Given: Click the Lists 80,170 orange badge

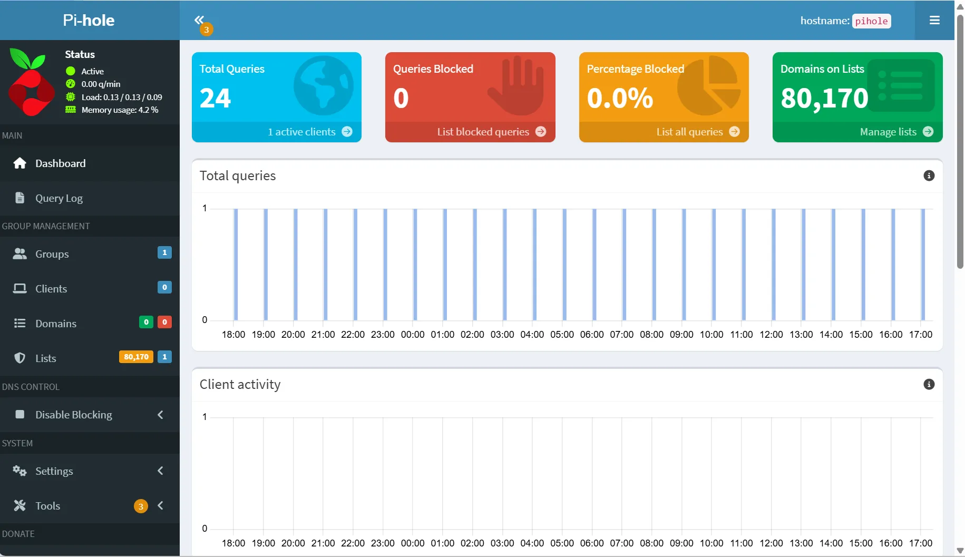Looking at the screenshot, I should (136, 357).
